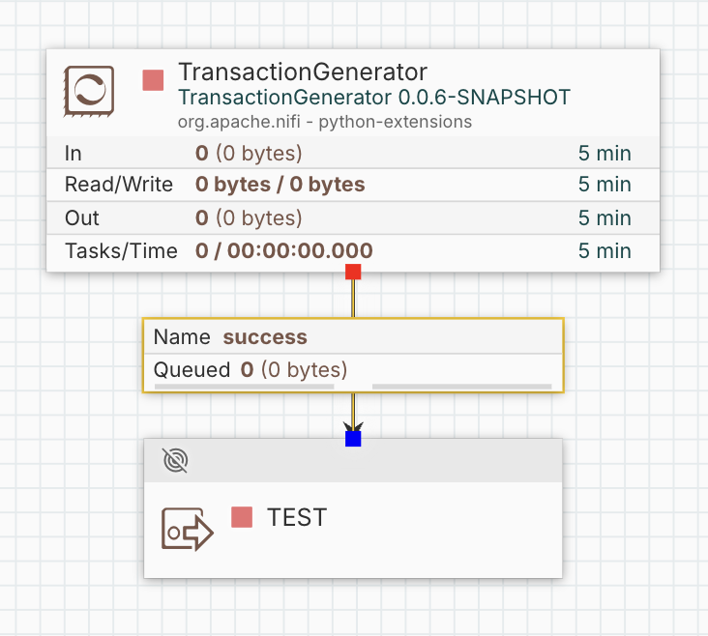Select the TEST output port label
708x636 pixels.
(x=297, y=517)
